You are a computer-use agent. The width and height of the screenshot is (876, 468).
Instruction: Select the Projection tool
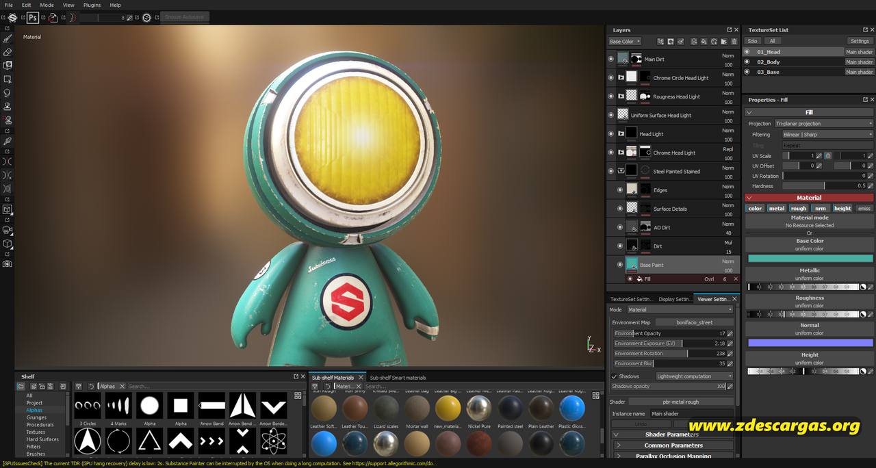[8, 66]
